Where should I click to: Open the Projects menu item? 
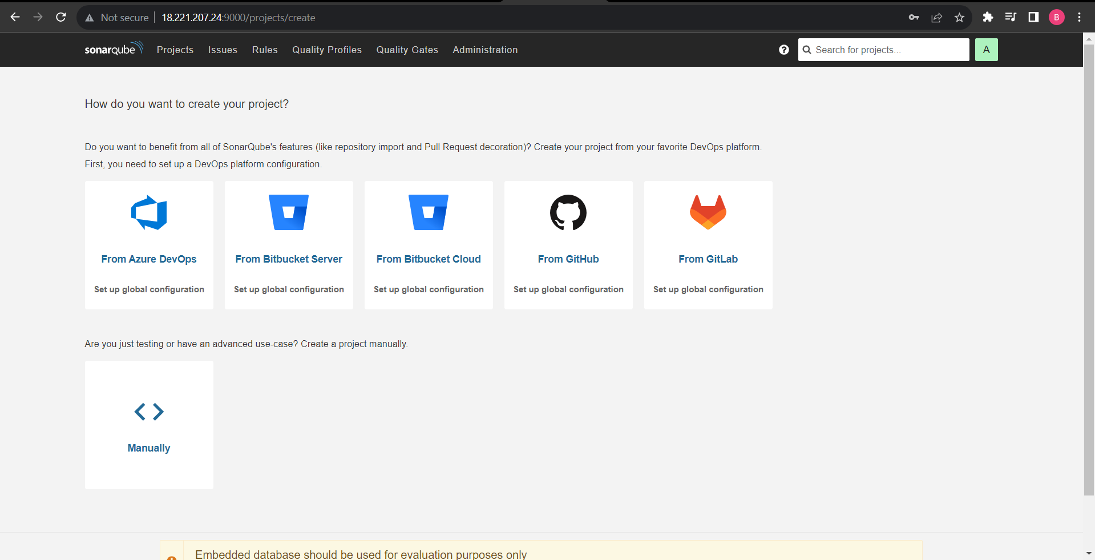click(x=175, y=50)
